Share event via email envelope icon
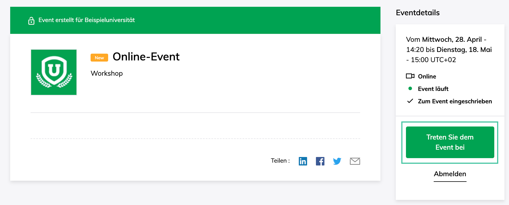This screenshot has height=205, width=509. pos(355,161)
